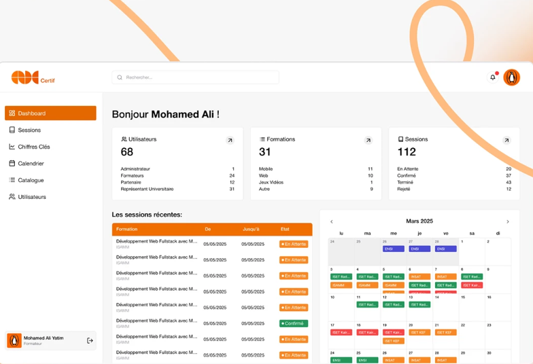
Task: Click ISET KEF event on March 20
Action: 419,333
